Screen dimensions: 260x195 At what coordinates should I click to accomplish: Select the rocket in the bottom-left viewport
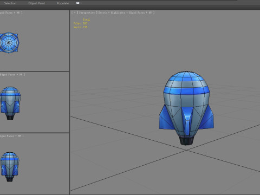pyautogui.click(x=10, y=167)
